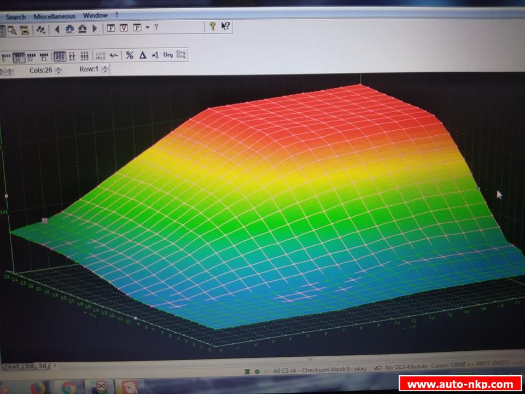Click the single Org original values icon
Viewport: 525px width, 394px height.
tap(168, 55)
